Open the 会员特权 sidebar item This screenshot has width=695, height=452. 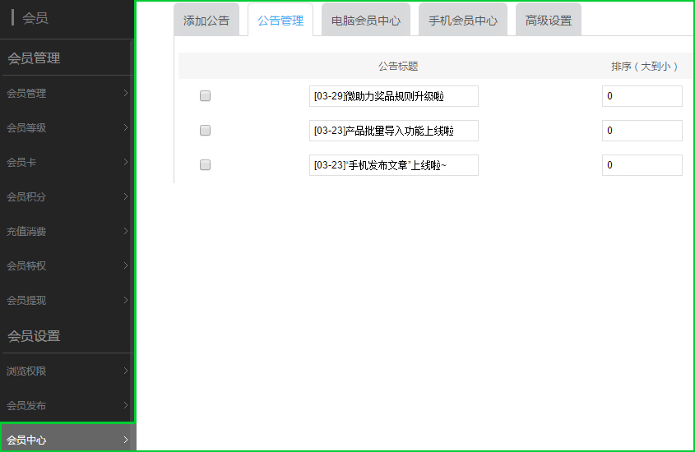point(27,266)
